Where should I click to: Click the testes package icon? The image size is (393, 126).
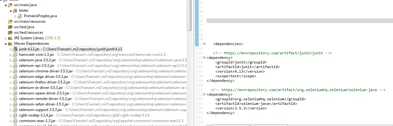15,10
